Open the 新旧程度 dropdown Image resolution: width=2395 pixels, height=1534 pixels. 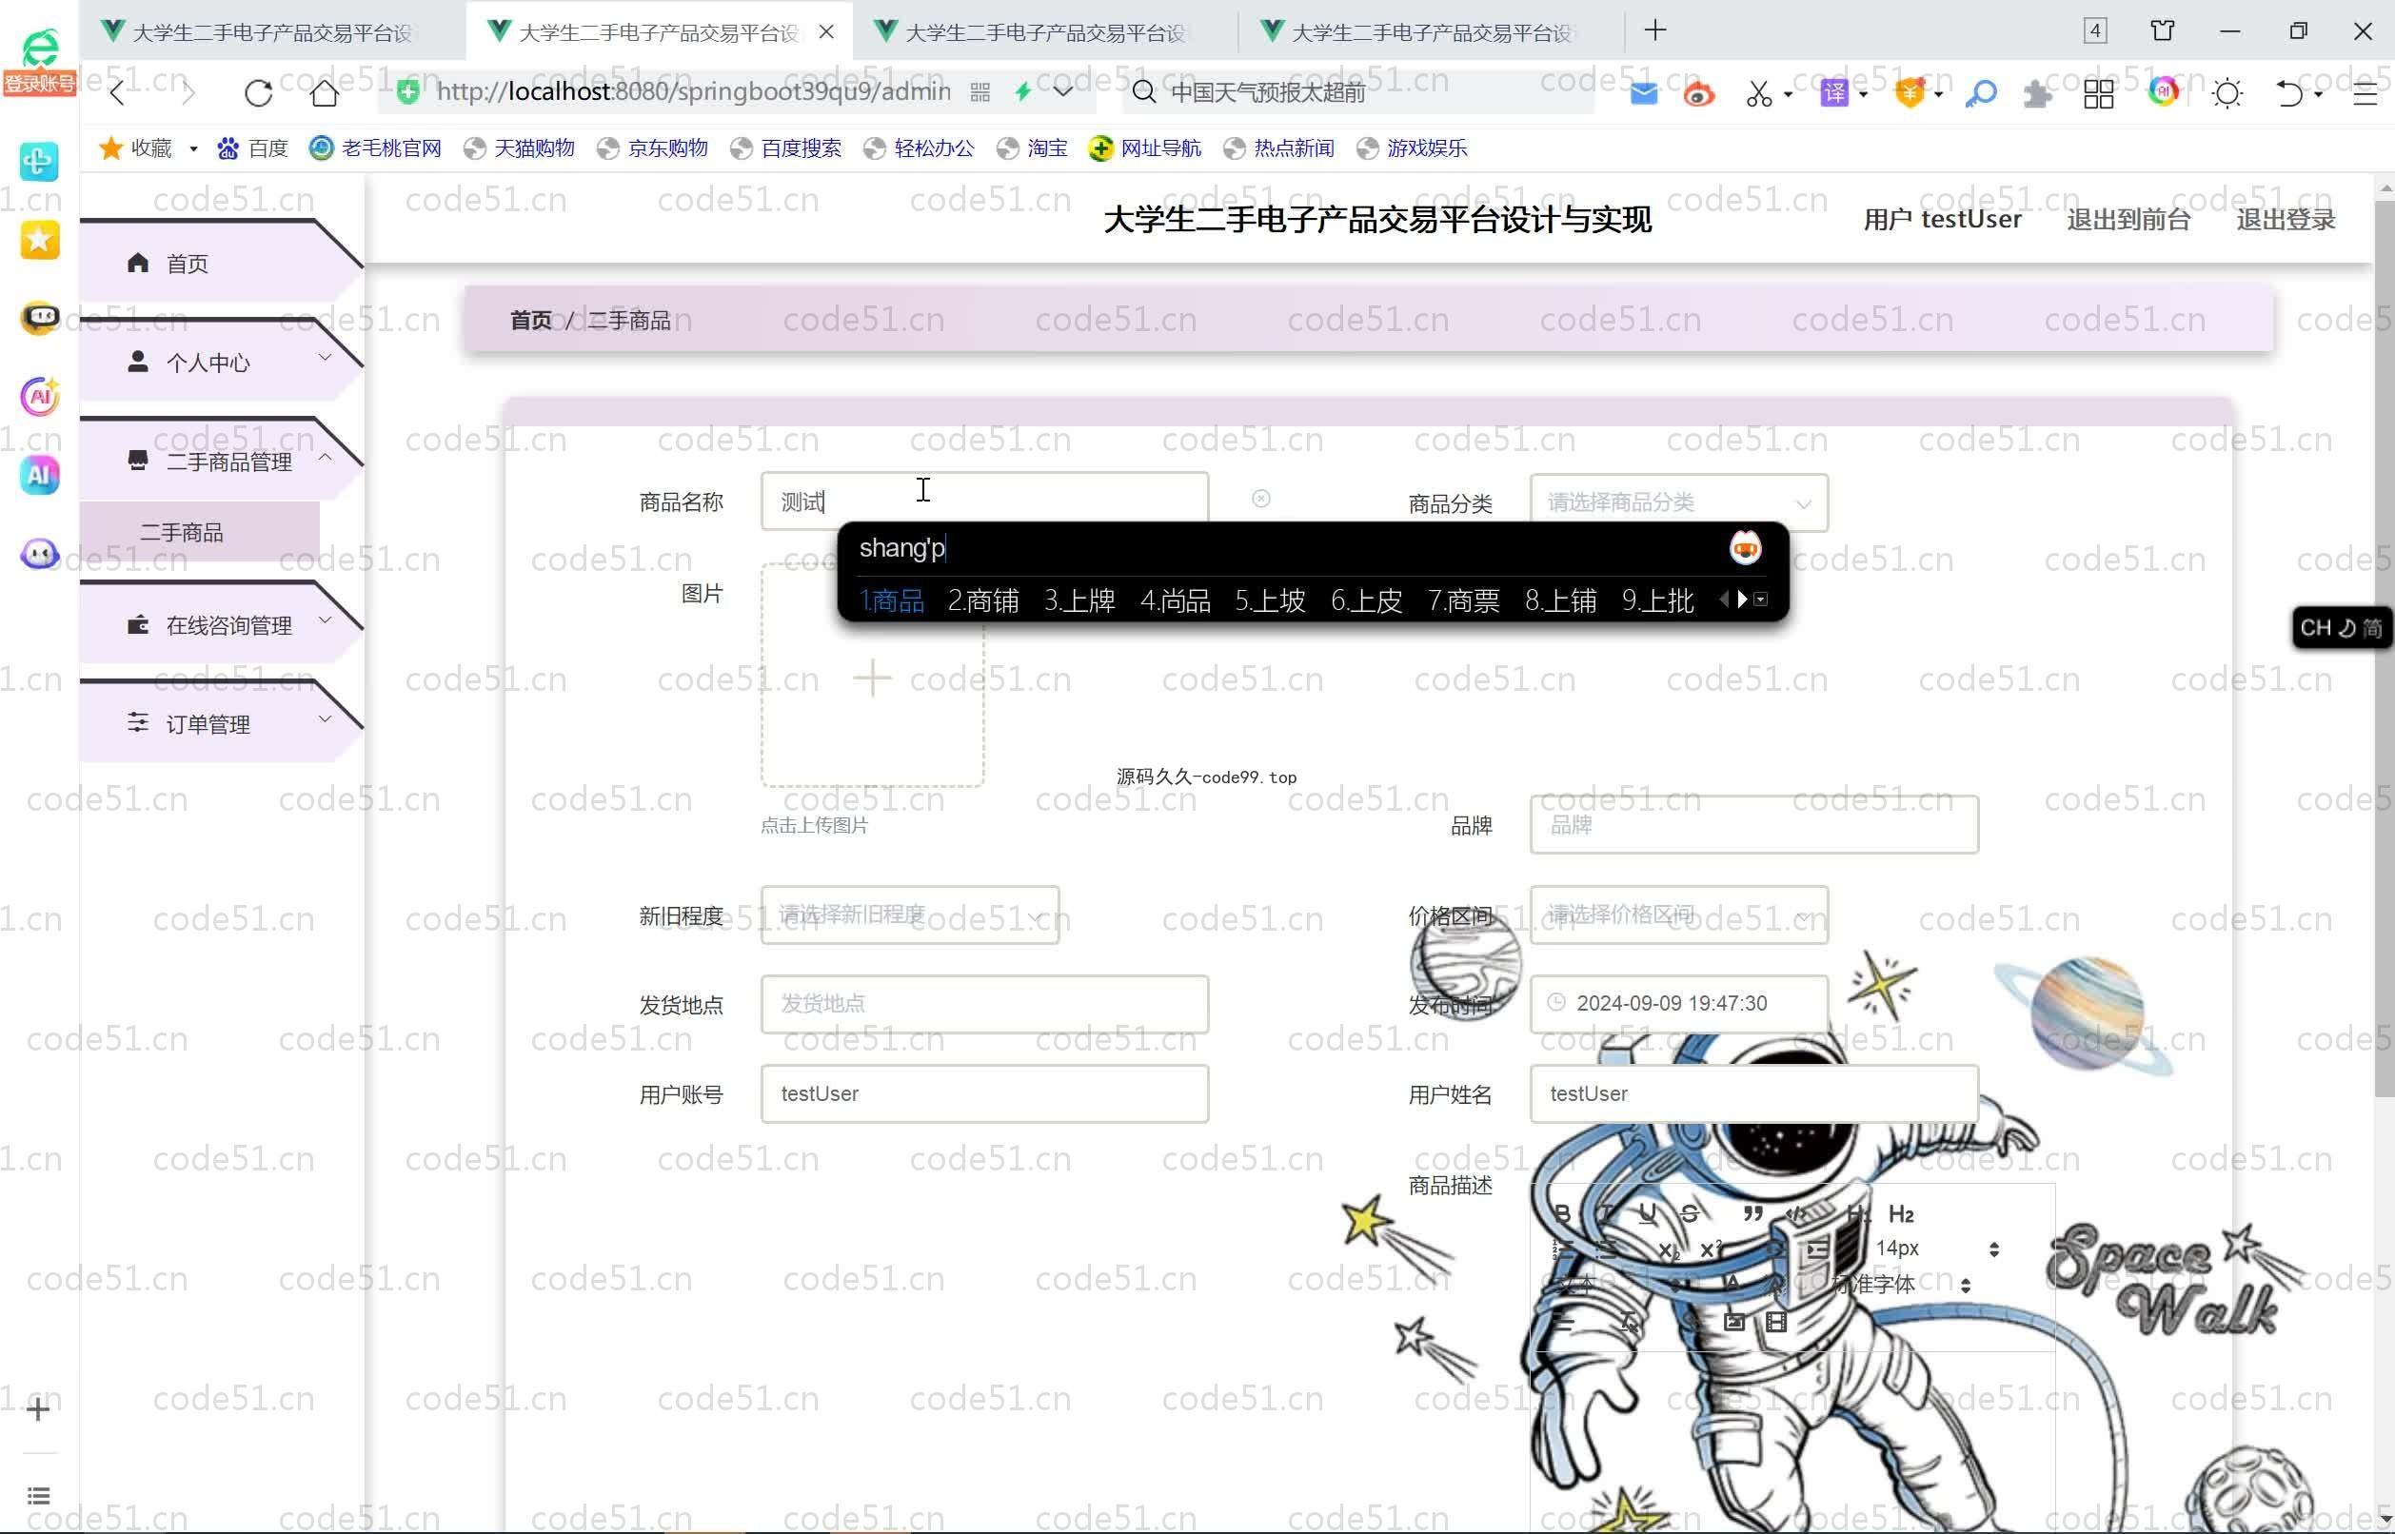tap(910, 914)
